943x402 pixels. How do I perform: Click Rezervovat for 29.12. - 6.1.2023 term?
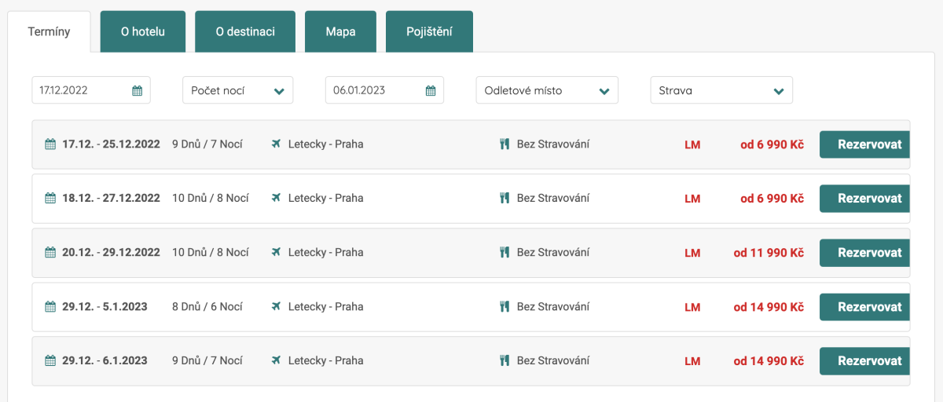[x=864, y=361]
